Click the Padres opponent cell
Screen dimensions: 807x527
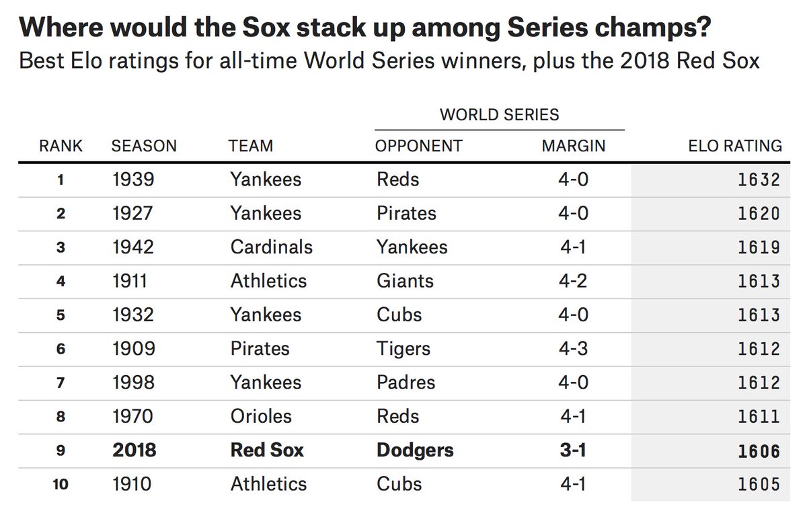[x=406, y=382]
